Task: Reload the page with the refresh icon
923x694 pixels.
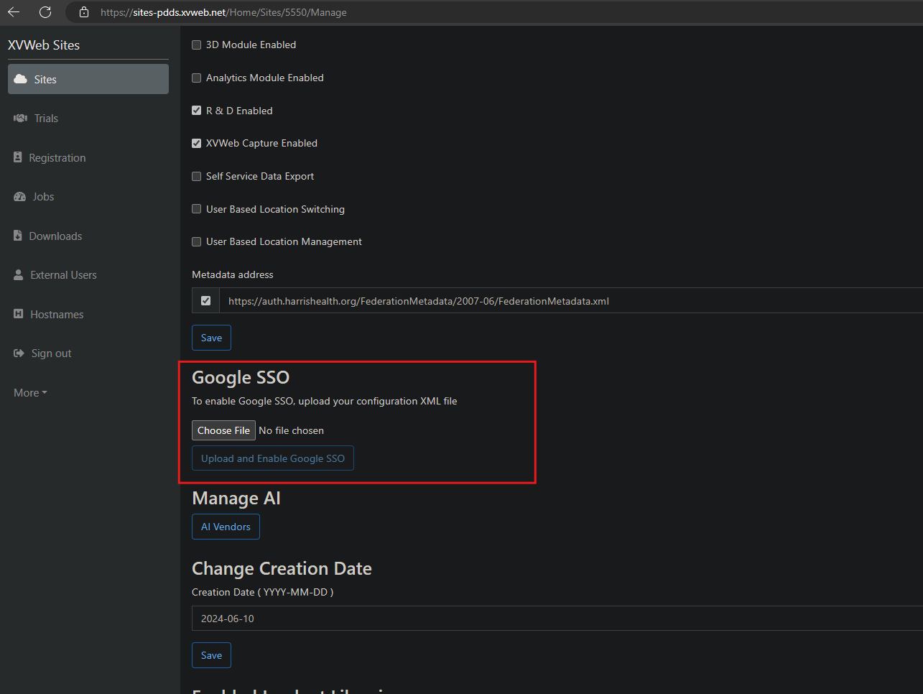Action: [x=45, y=12]
